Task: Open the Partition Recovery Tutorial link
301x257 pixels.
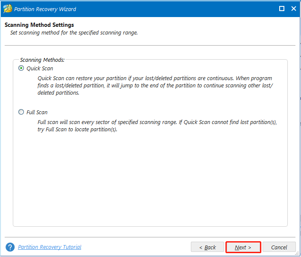Action: coord(50,247)
